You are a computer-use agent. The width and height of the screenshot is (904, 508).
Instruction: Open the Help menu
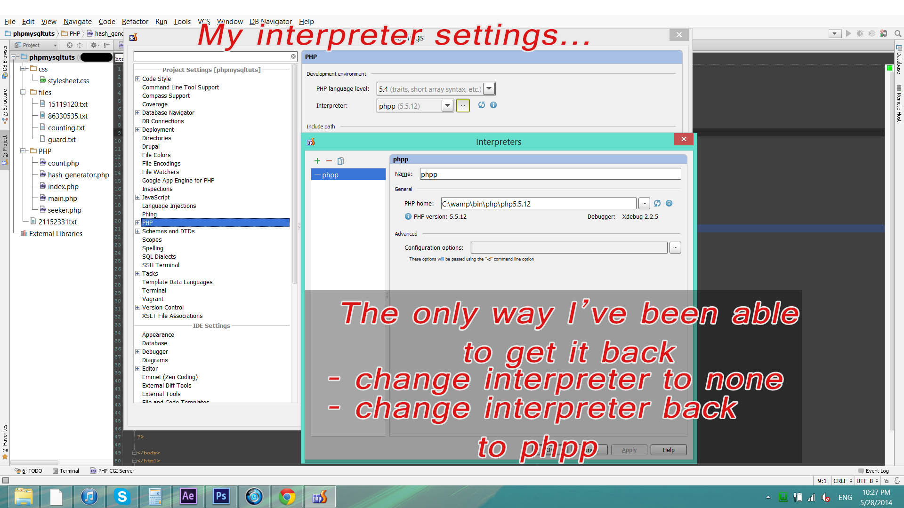point(306,22)
